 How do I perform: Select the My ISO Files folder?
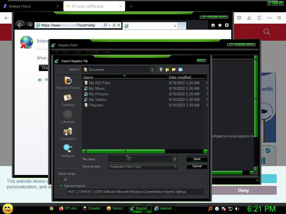100,83
